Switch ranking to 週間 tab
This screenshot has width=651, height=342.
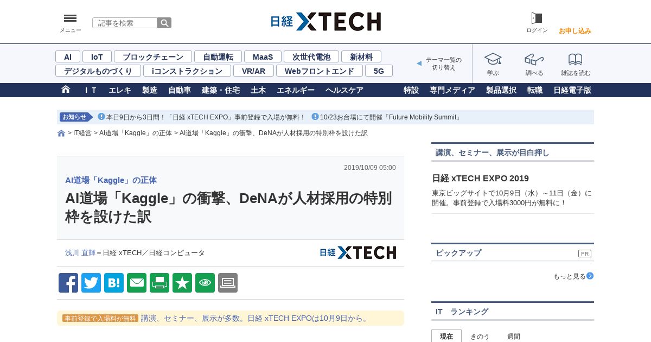514,336
